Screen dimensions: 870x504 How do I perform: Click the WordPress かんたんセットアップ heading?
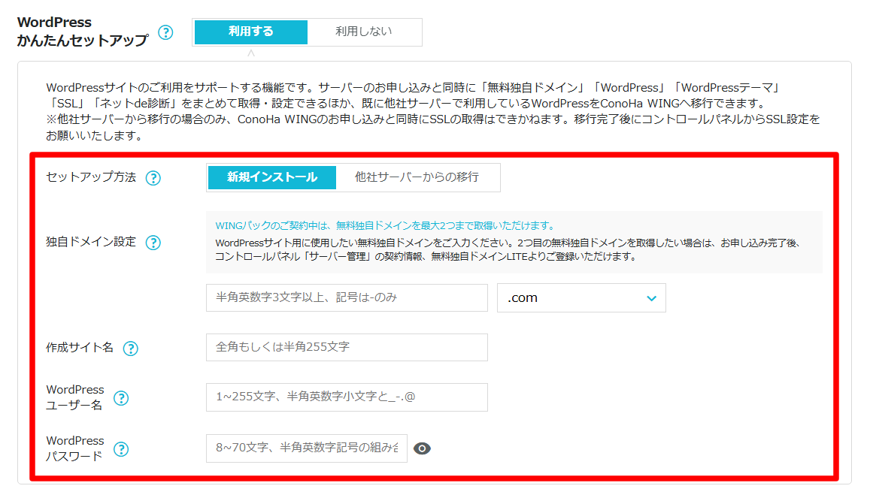(x=83, y=31)
